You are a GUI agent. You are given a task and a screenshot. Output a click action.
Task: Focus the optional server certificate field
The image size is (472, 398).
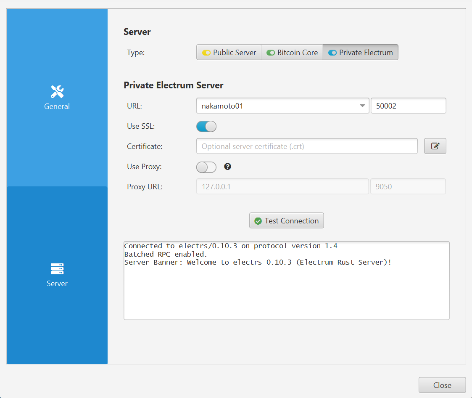point(307,146)
